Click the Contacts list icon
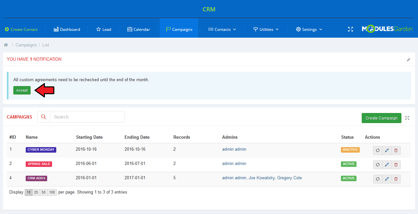Image resolution: width=418 pixels, height=214 pixels. tap(211, 29)
